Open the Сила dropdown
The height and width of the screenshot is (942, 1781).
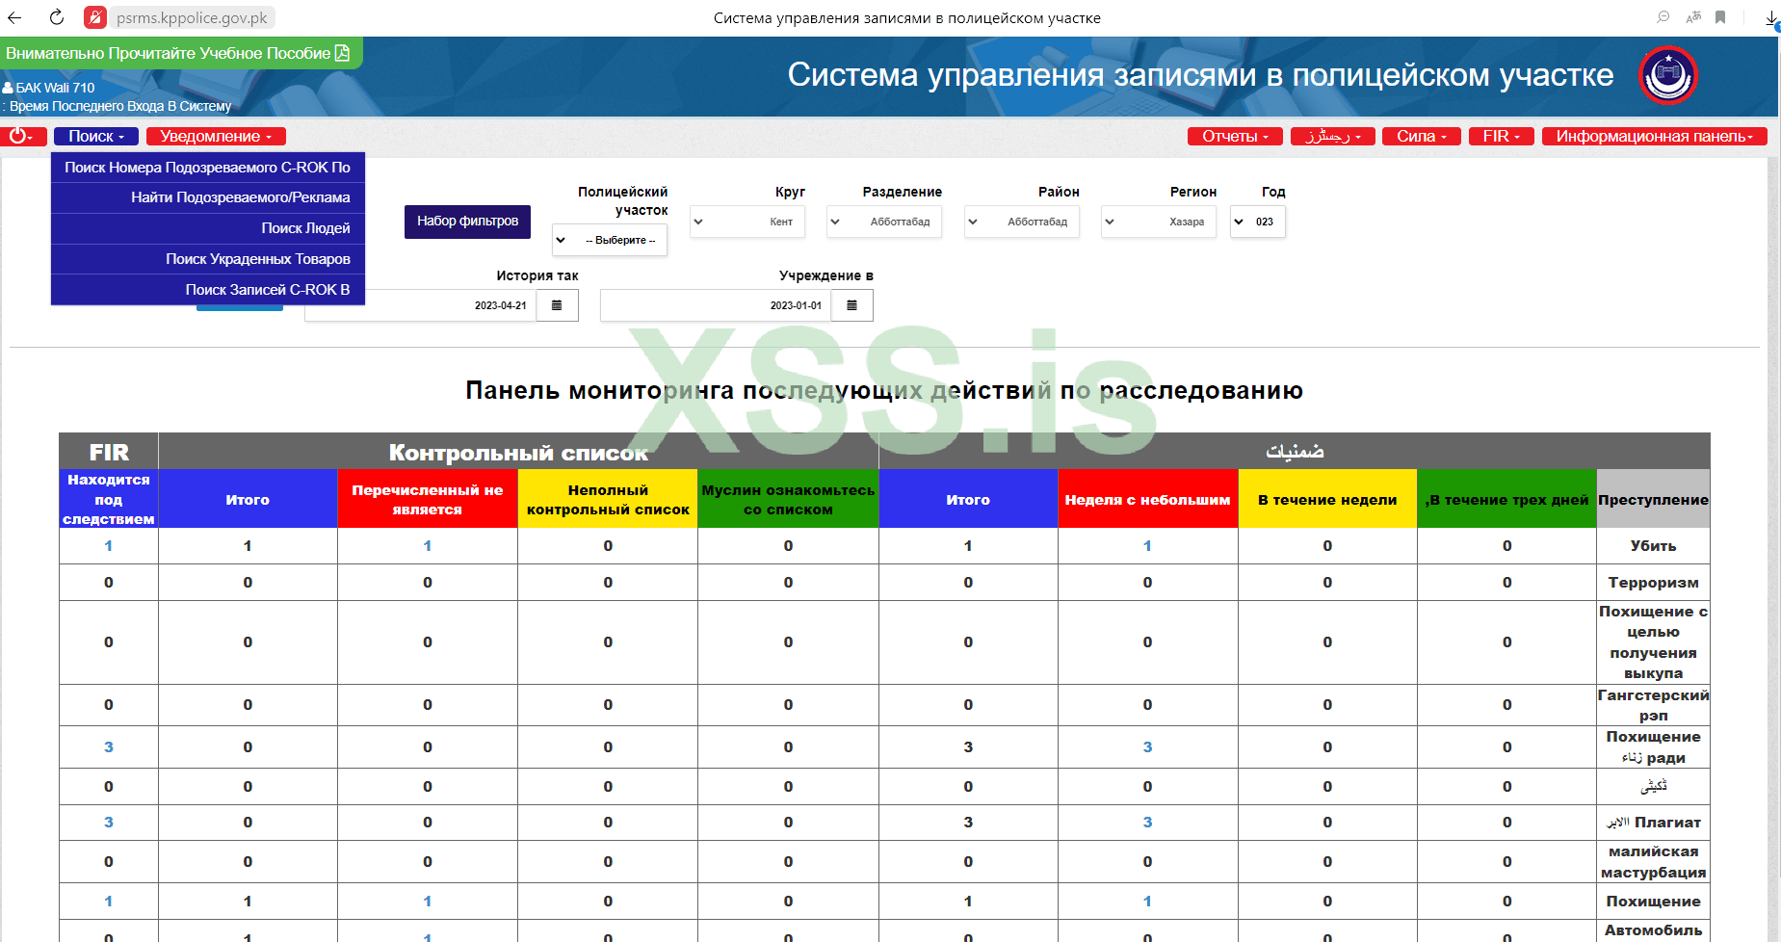pos(1422,137)
